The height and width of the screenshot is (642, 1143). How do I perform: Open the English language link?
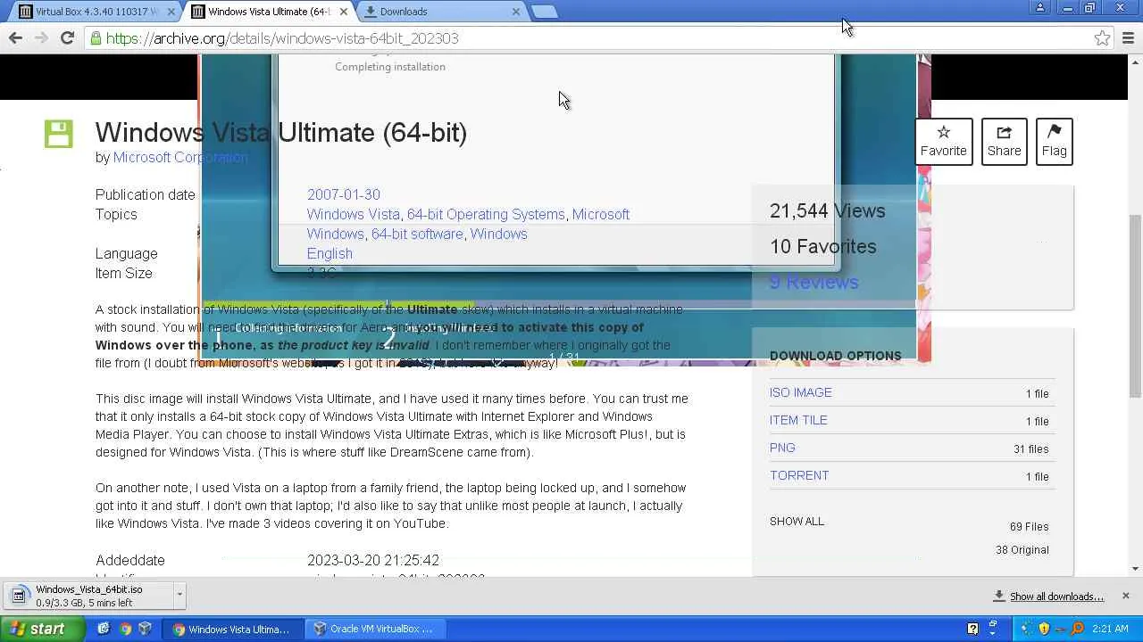tap(330, 253)
